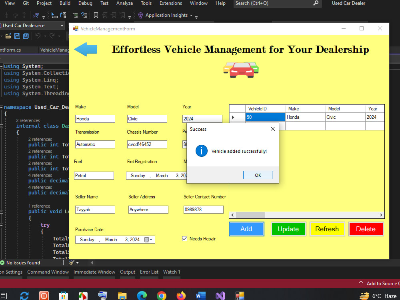Click the Refresh button on the form

327,229
